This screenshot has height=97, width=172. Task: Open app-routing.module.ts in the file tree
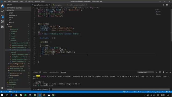(x=17, y=64)
